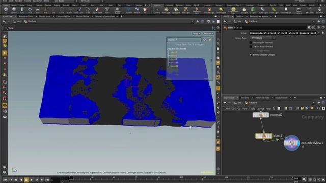Click the magnifier find icon in network editor
Screen dimensions: 326x183
point(319,108)
